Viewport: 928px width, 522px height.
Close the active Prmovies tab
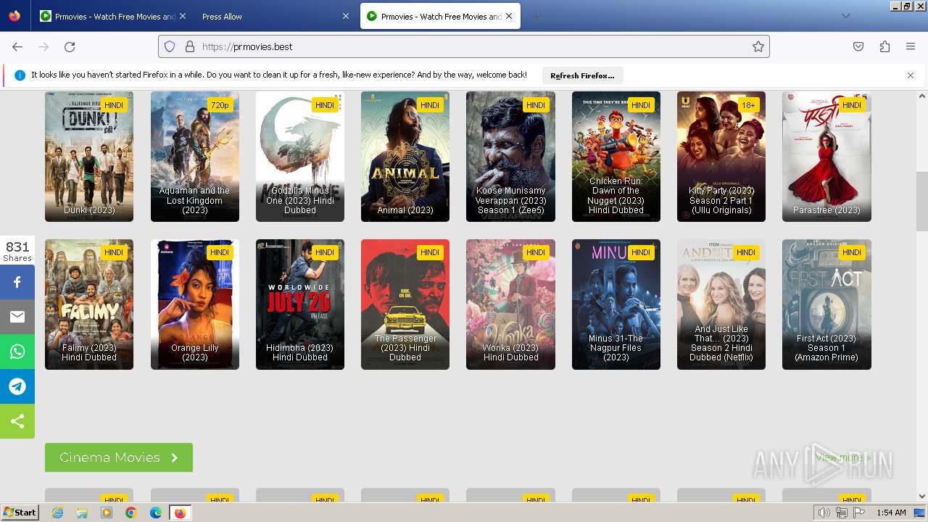pyautogui.click(x=509, y=16)
